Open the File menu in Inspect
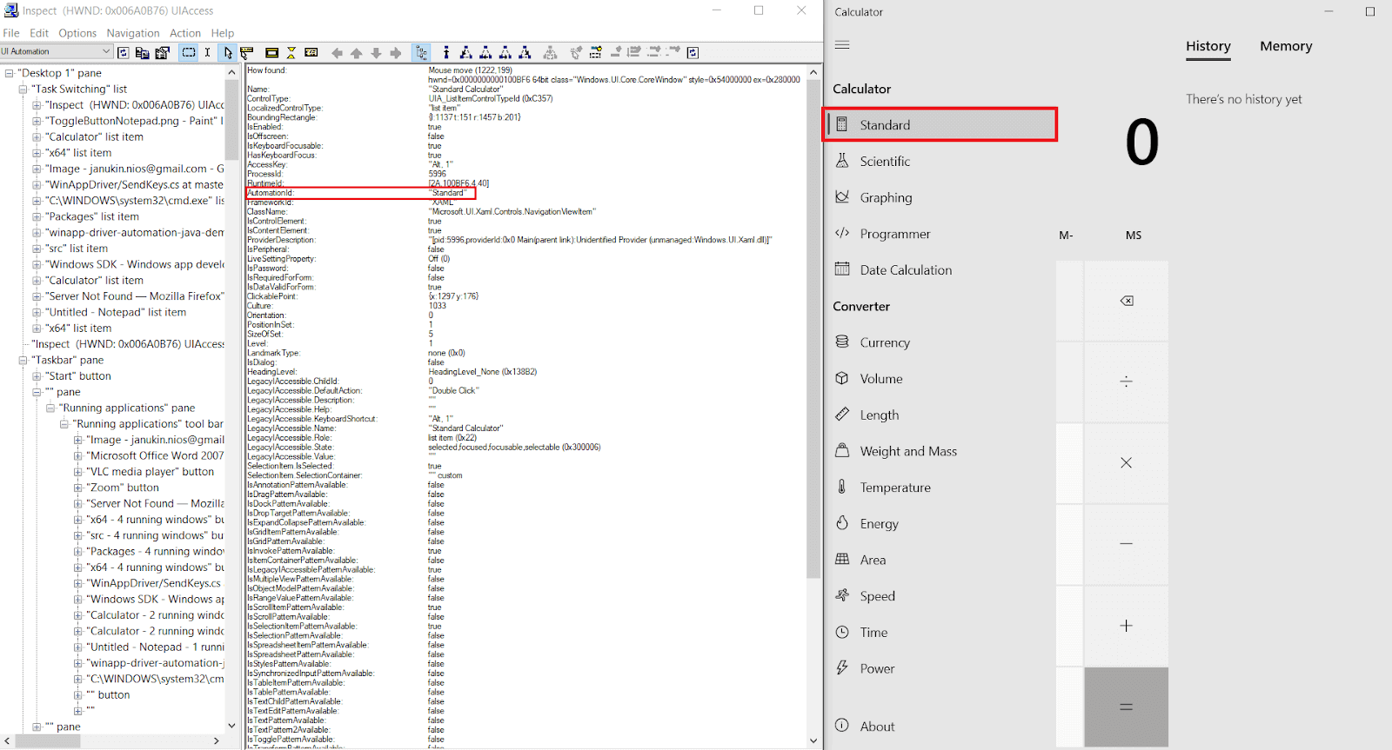The height and width of the screenshot is (750, 1392). (11, 33)
